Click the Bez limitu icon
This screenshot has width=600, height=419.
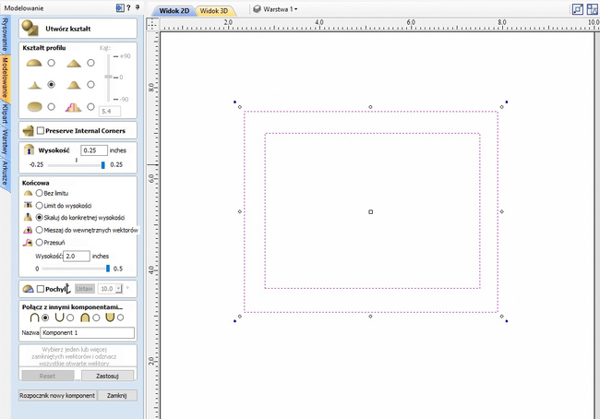(28, 193)
